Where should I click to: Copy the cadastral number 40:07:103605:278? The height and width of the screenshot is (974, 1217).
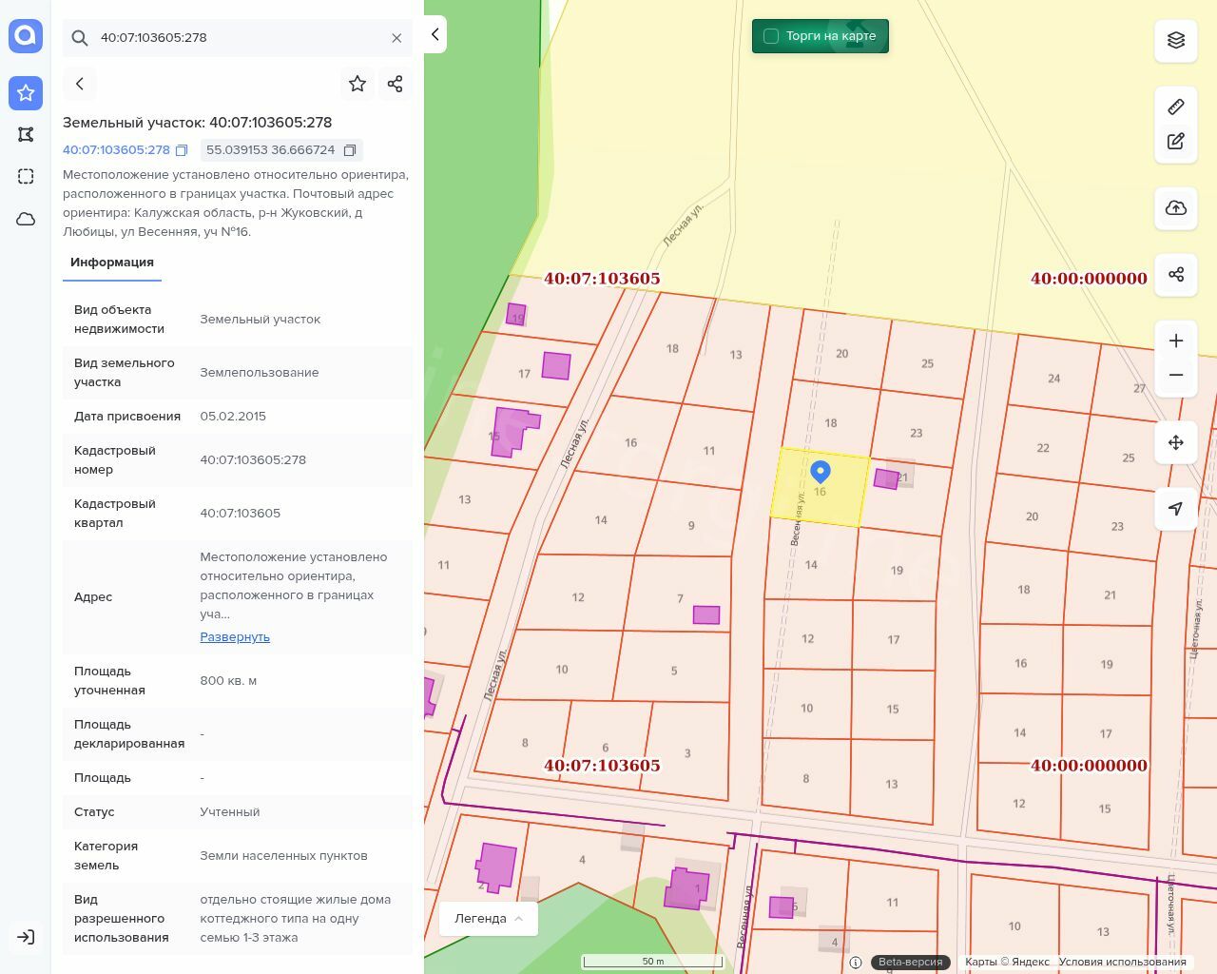(x=182, y=150)
